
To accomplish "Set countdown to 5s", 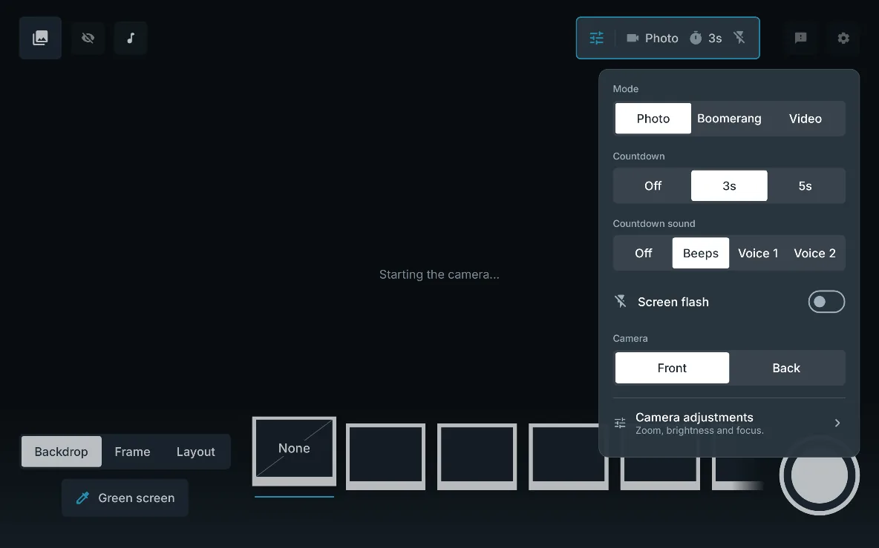I will (805, 186).
